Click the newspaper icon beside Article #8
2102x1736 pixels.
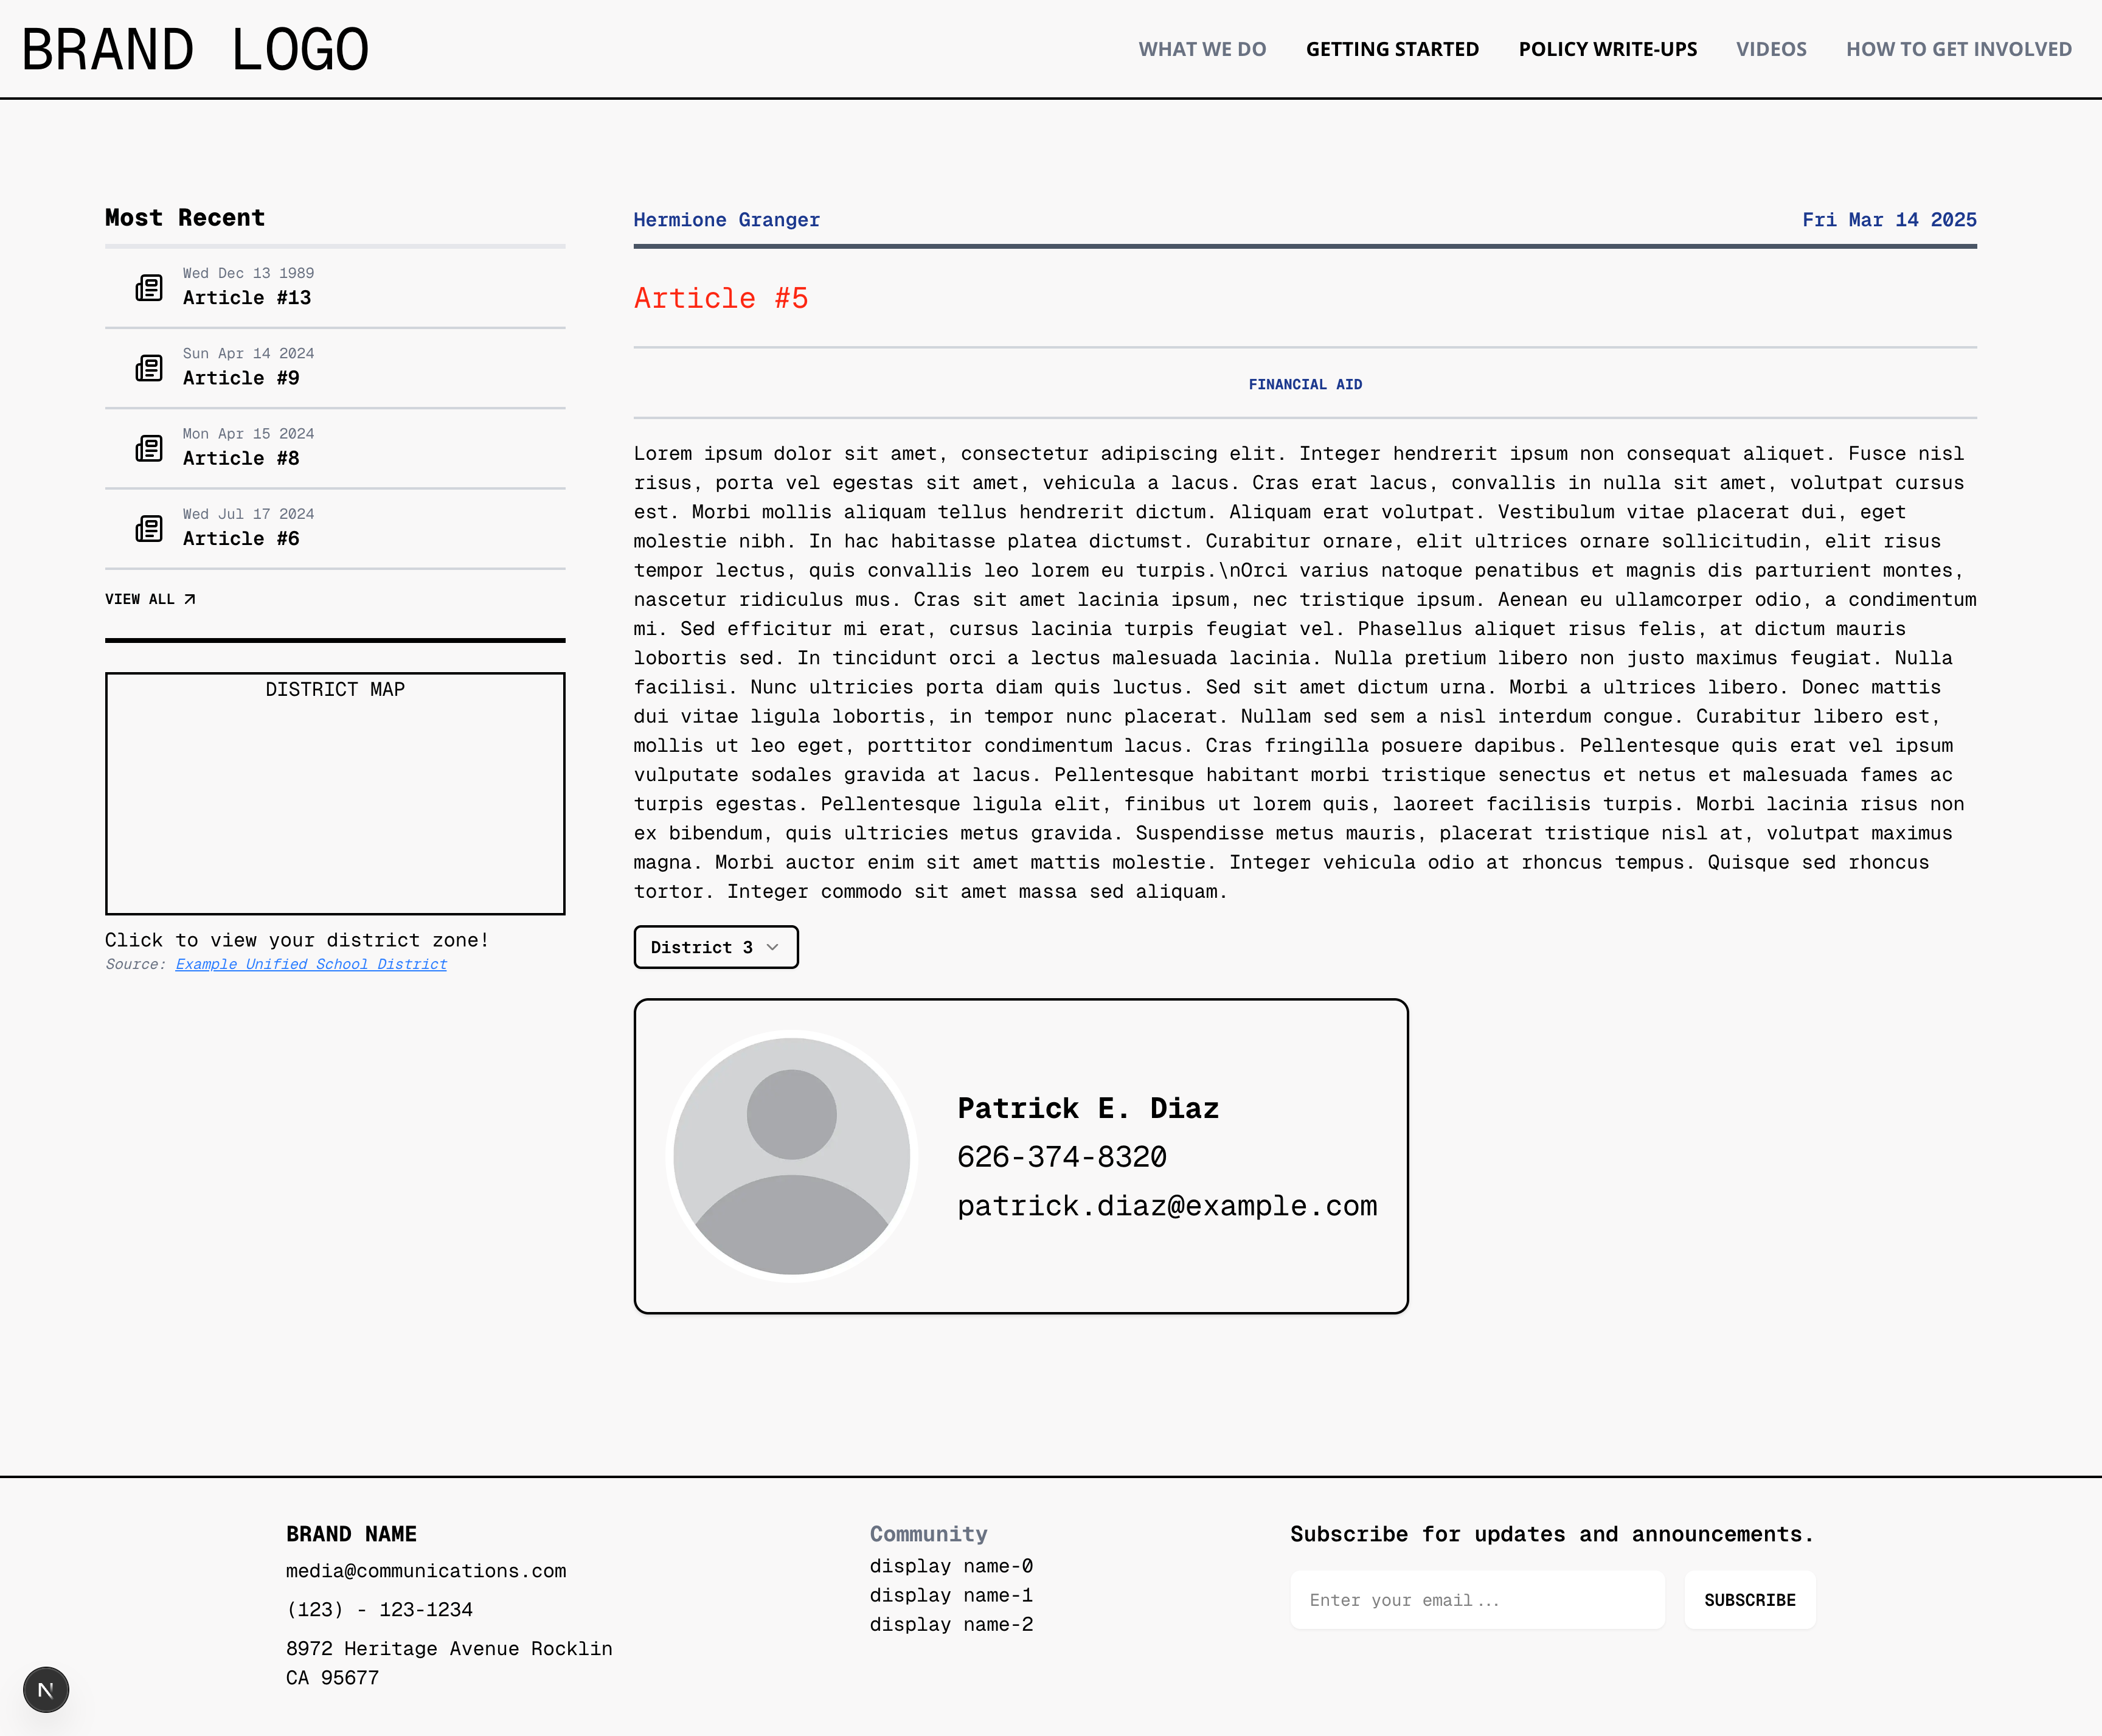149,448
